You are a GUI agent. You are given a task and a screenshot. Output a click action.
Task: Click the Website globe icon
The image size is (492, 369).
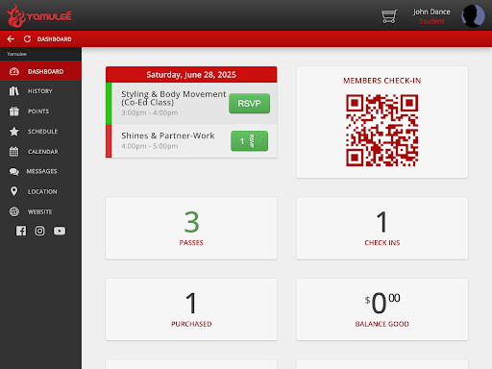coord(14,211)
